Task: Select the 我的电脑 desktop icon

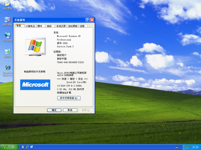Action: 8,21
